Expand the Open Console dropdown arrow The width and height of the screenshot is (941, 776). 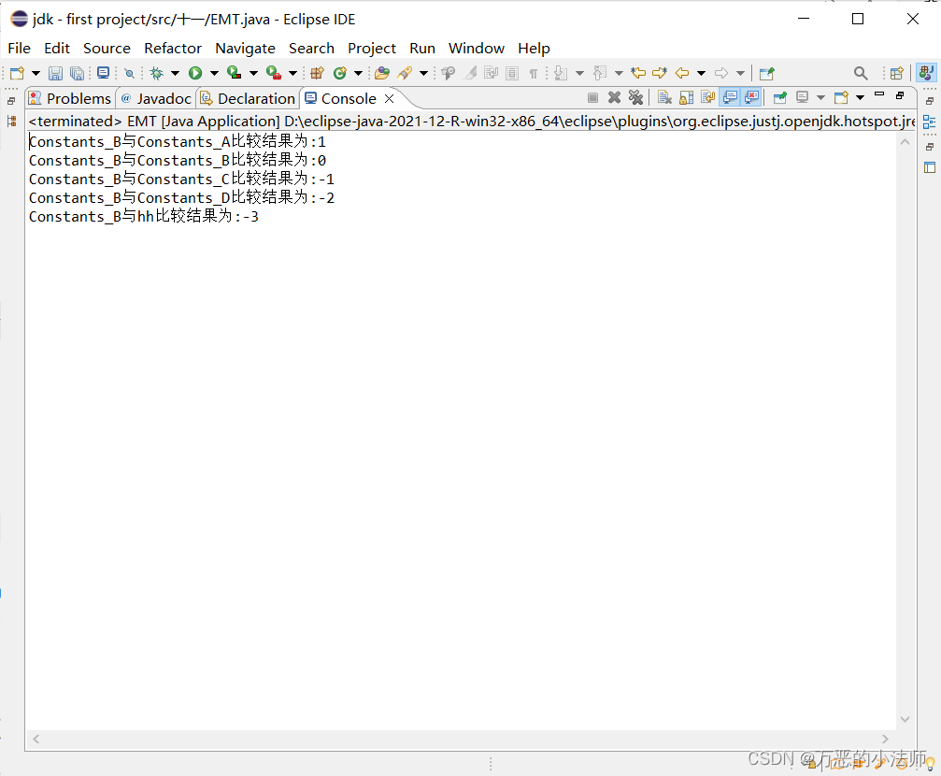tap(860, 97)
